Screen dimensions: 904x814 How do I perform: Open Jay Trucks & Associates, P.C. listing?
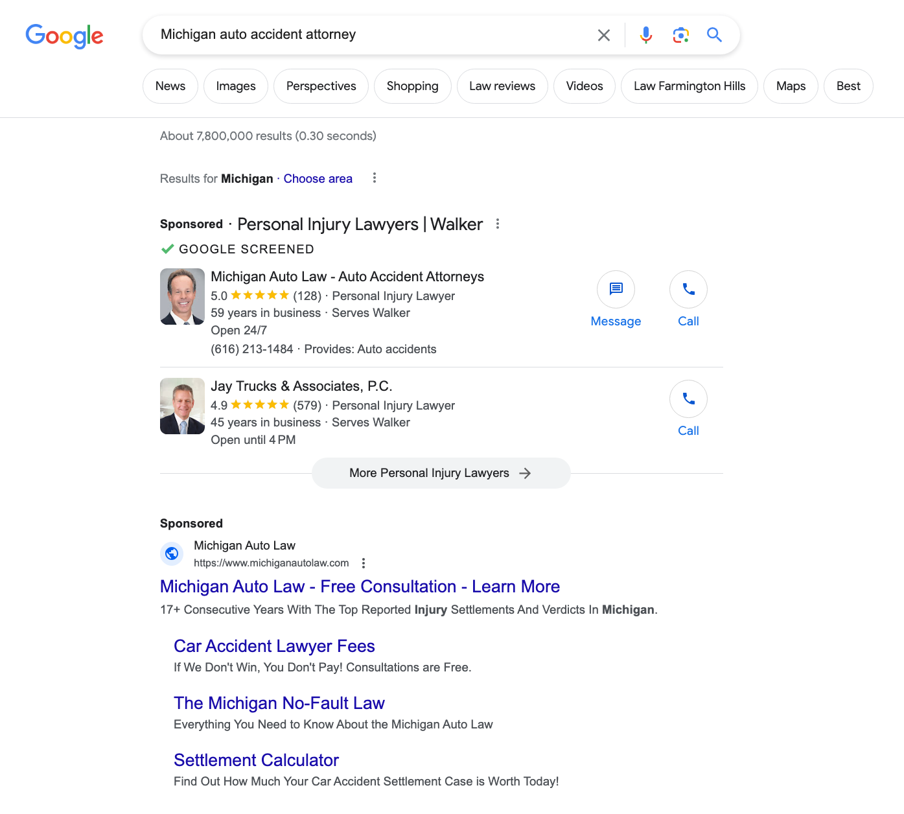301,386
